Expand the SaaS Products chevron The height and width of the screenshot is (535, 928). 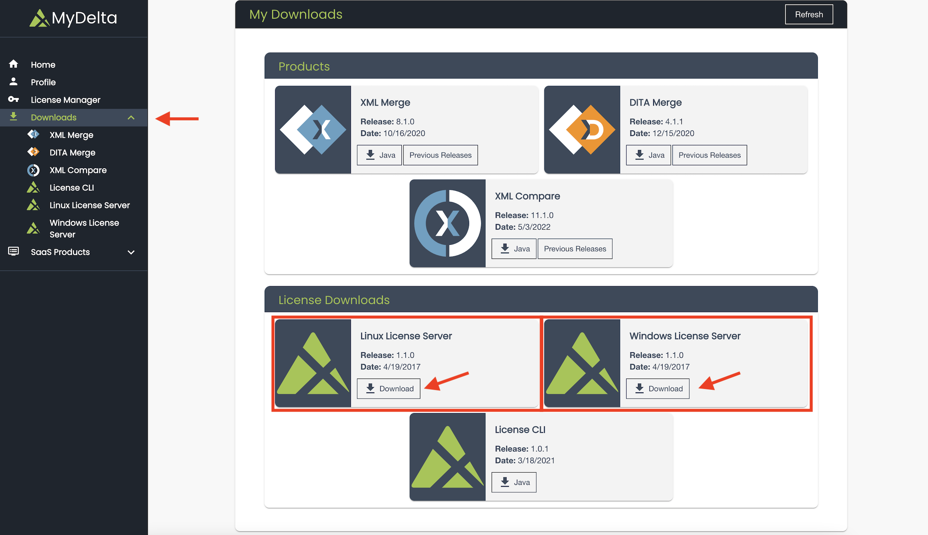[131, 252]
